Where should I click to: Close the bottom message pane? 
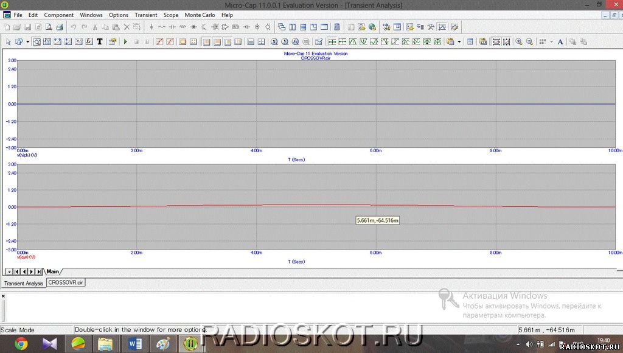(3, 296)
